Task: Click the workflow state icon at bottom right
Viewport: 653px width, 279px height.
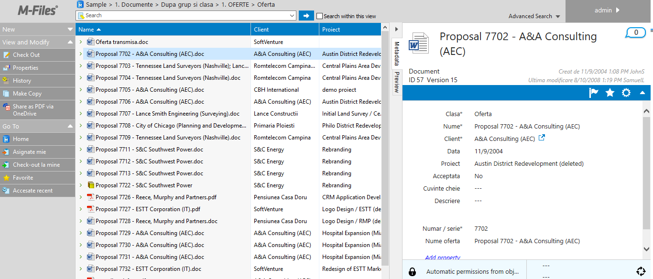Action: pyautogui.click(x=641, y=271)
